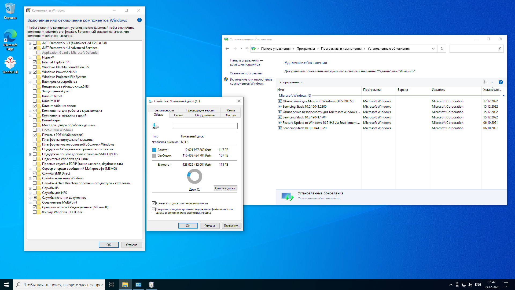The width and height of the screenshot is (515, 290).
Task: Go up one folder level arrow
Action: (247, 49)
